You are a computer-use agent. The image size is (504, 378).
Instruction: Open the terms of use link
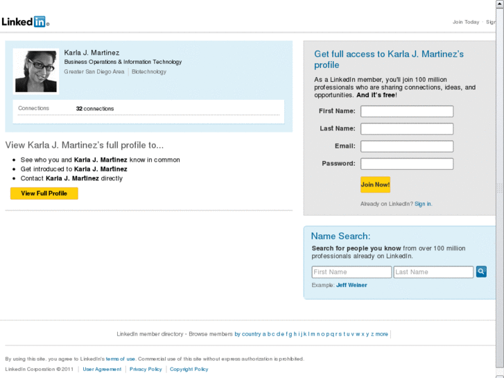click(x=120, y=359)
